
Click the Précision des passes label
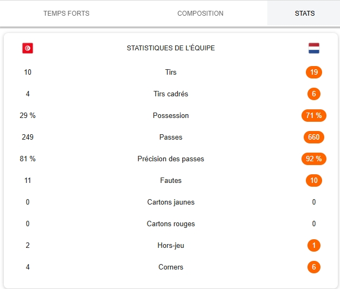(x=171, y=159)
